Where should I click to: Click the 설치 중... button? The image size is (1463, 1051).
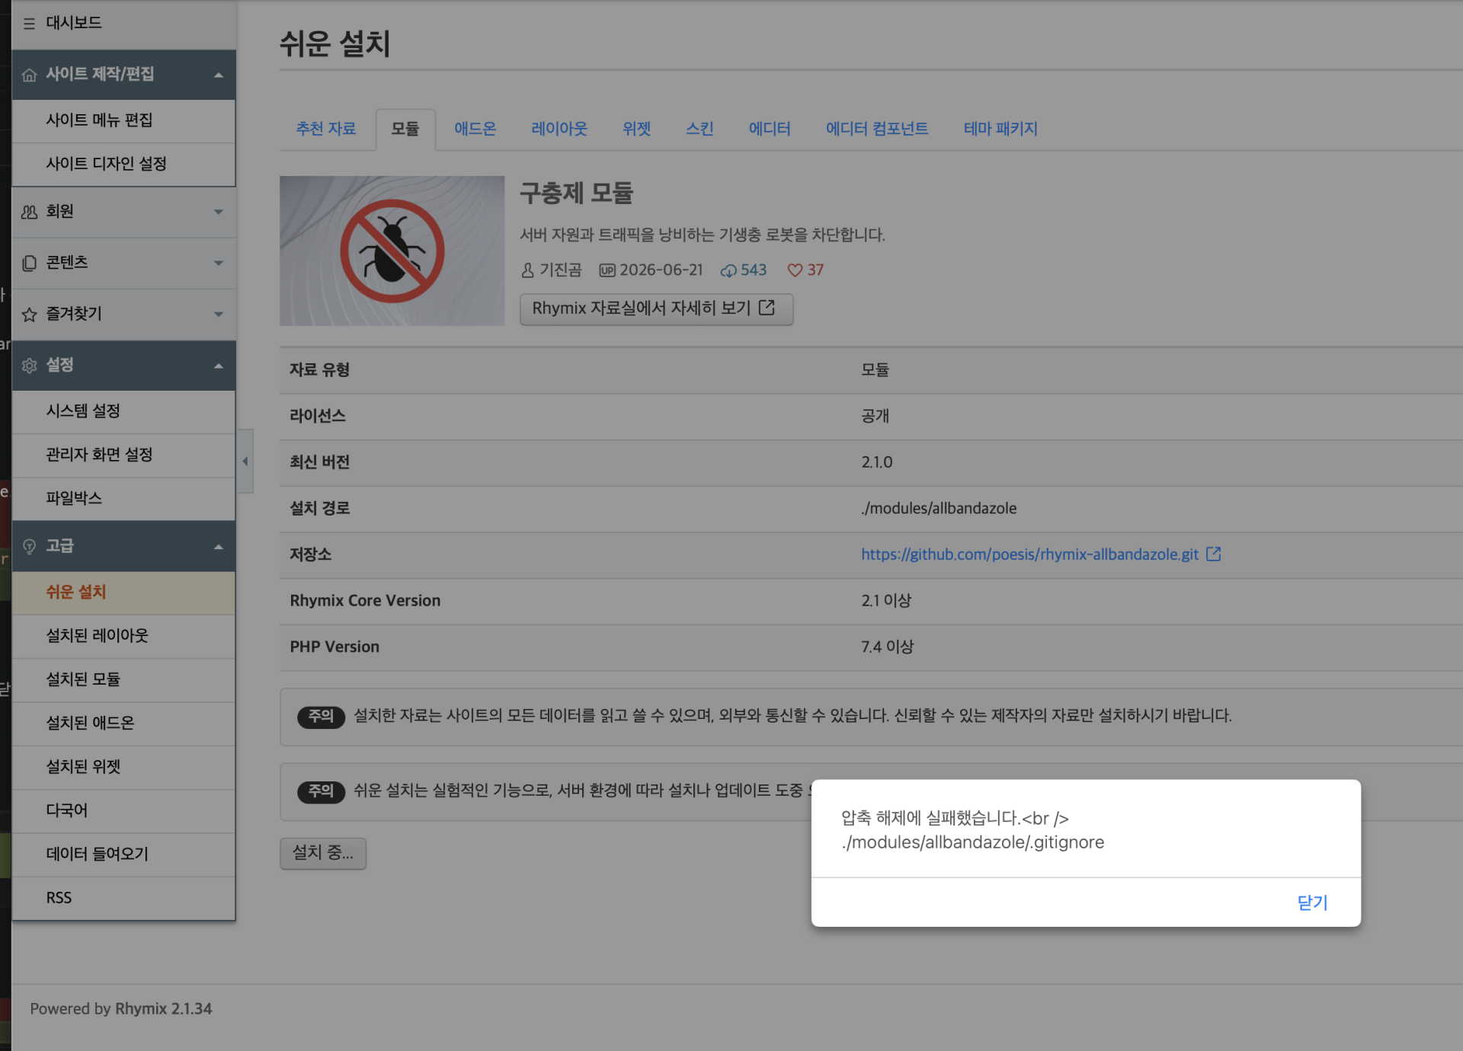323,853
